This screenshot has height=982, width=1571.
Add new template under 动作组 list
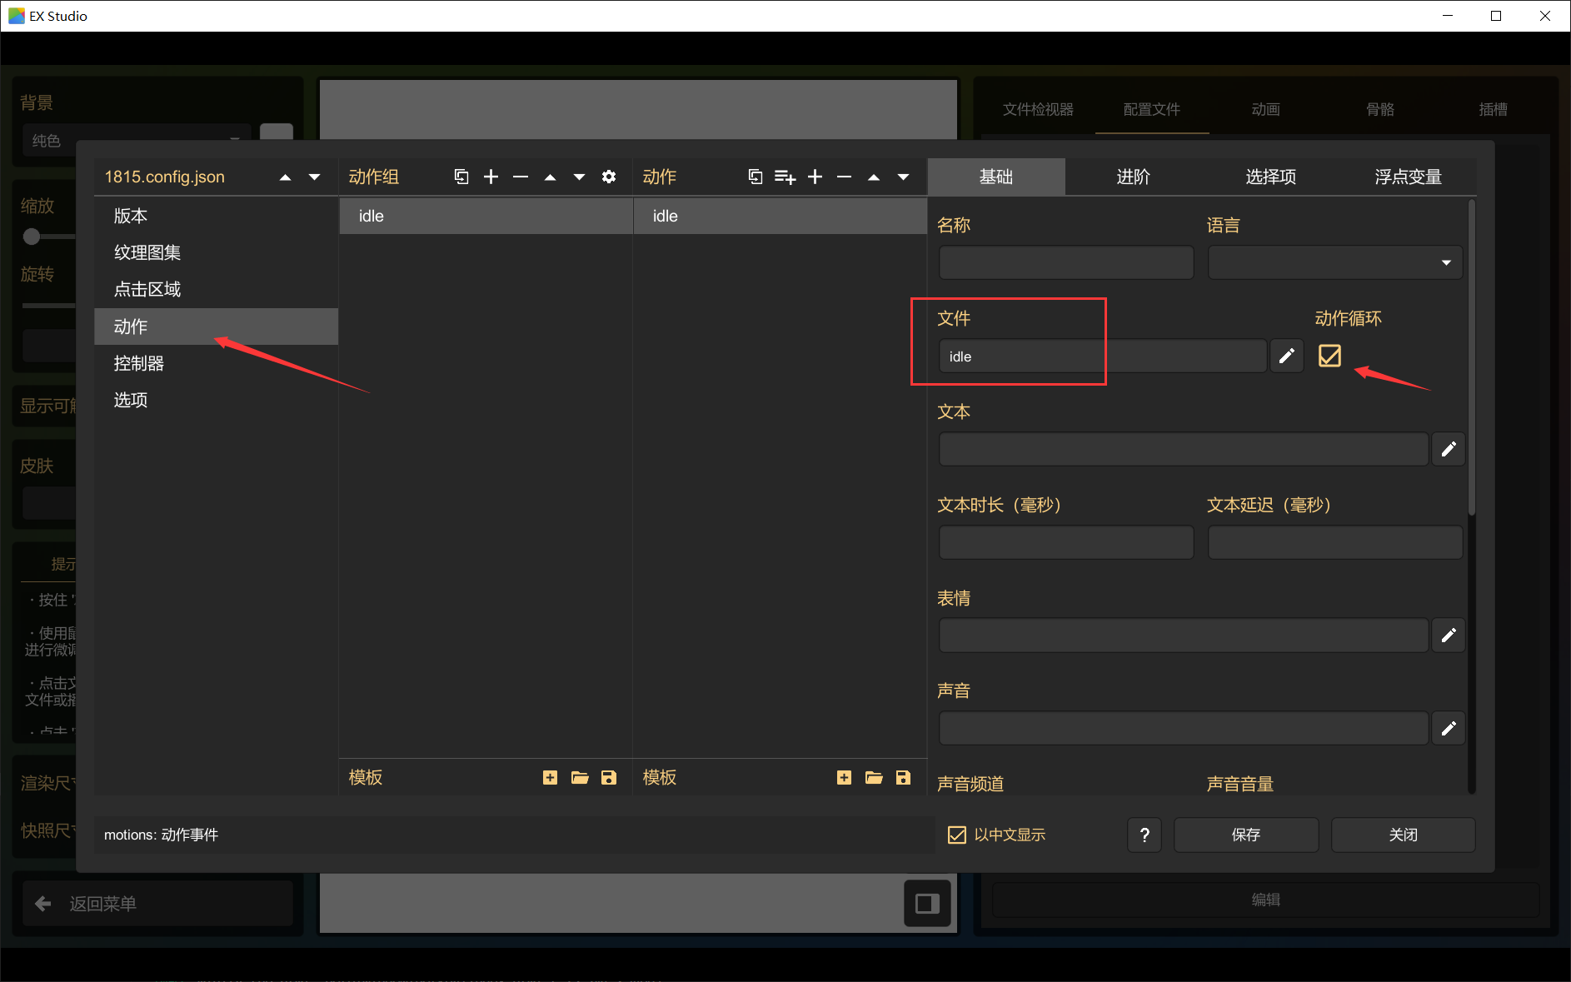click(x=550, y=777)
